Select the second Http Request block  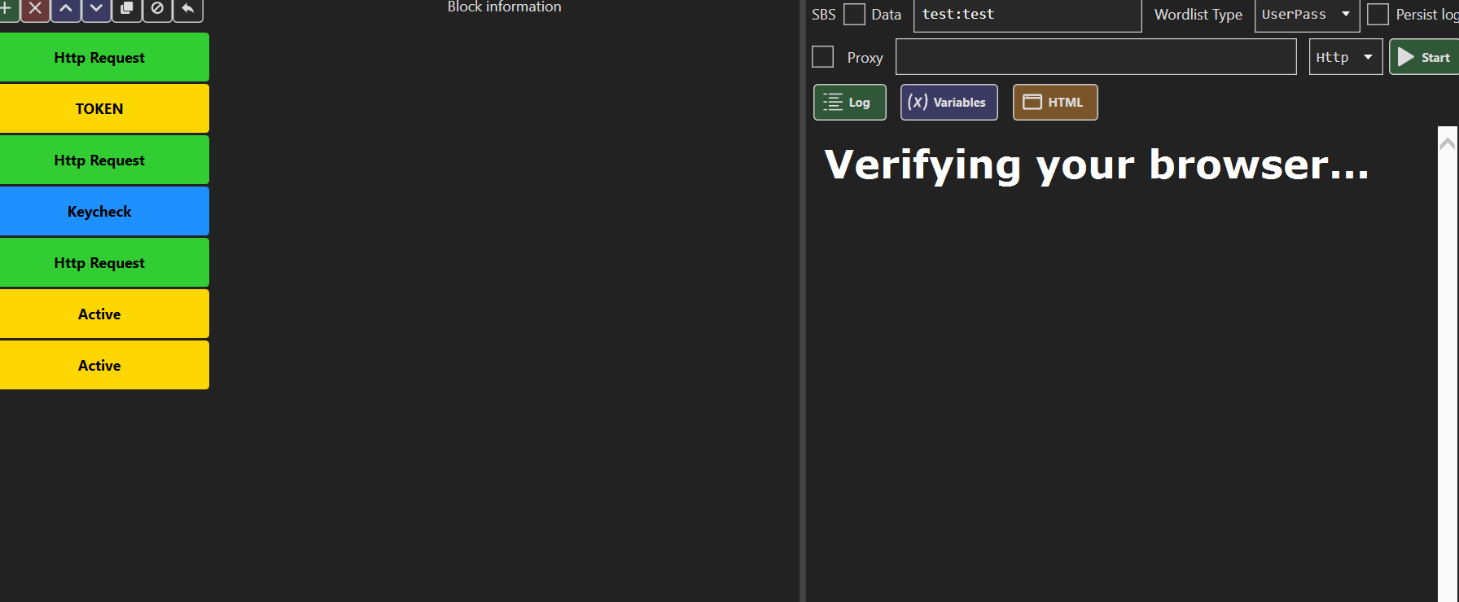tap(104, 160)
